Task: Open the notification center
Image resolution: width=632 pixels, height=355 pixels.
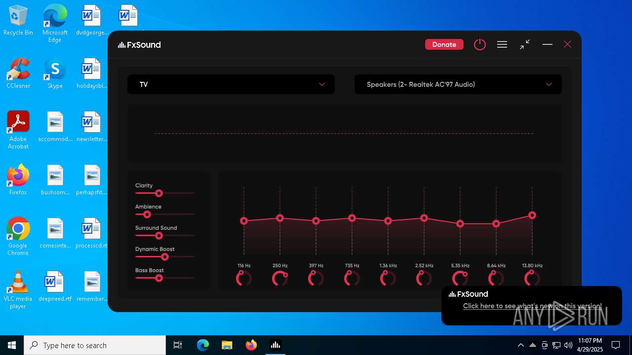Action: pyautogui.click(x=616, y=345)
